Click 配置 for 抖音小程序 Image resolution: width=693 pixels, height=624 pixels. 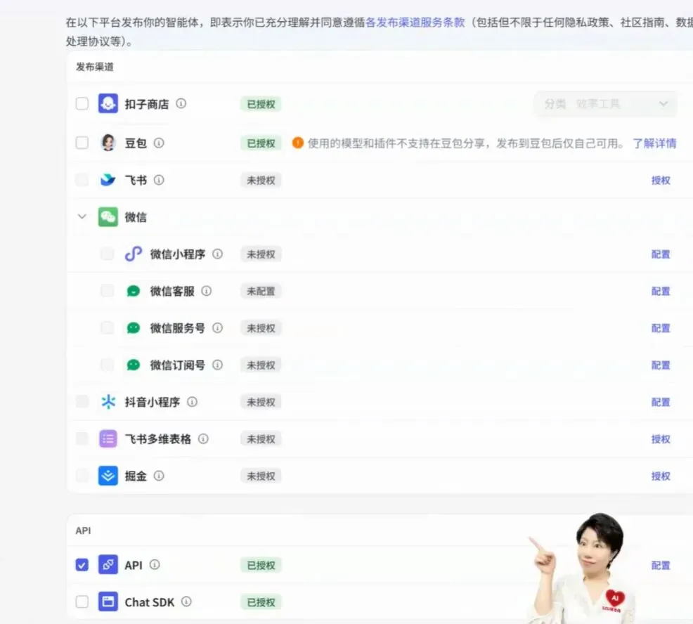661,402
